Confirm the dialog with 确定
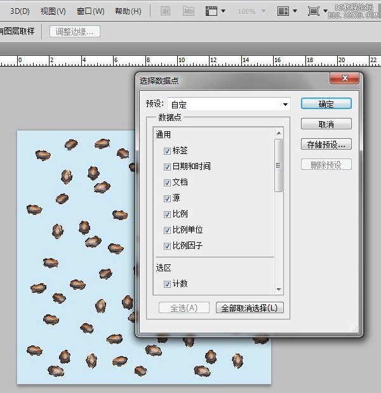This screenshot has height=393, width=381. point(326,104)
